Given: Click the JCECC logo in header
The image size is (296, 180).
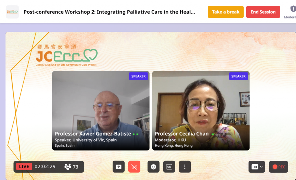Looking at the screenshot, I should point(12,12).
